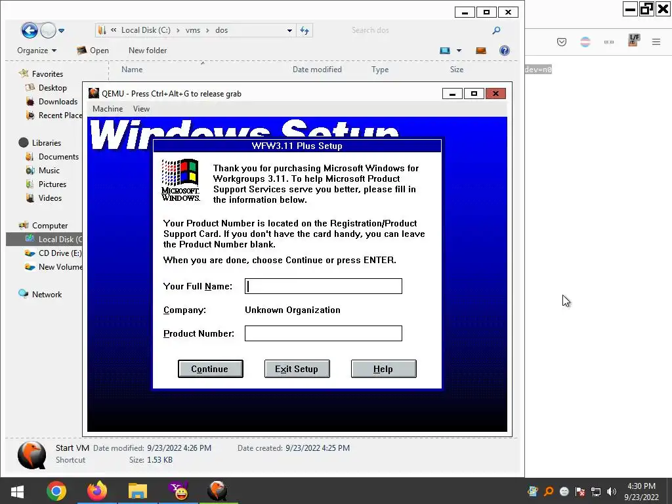672x504 pixels.
Task: Click the Your Full Name text field
Action: click(323, 286)
